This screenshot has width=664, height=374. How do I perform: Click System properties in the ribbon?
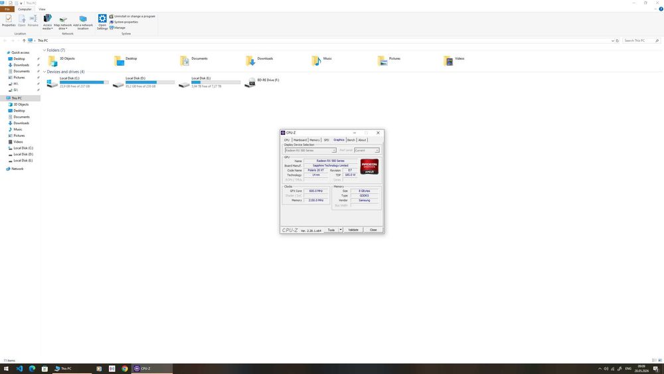click(124, 22)
